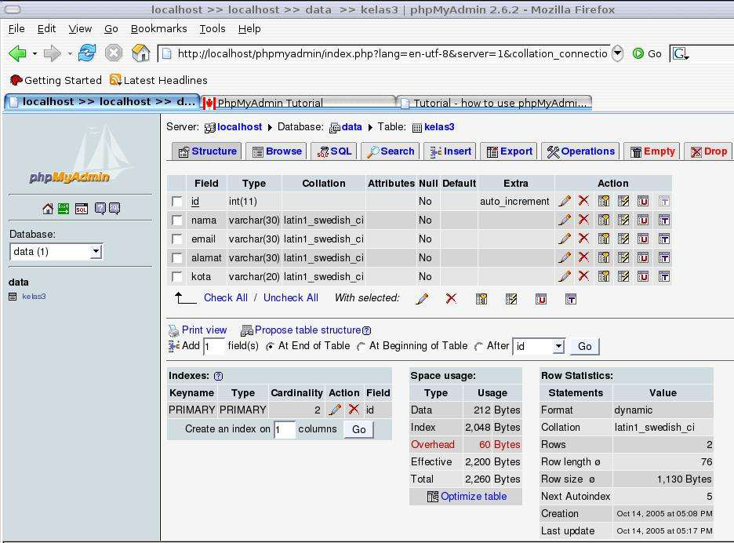Open the Firefox File menu

pyautogui.click(x=16, y=28)
